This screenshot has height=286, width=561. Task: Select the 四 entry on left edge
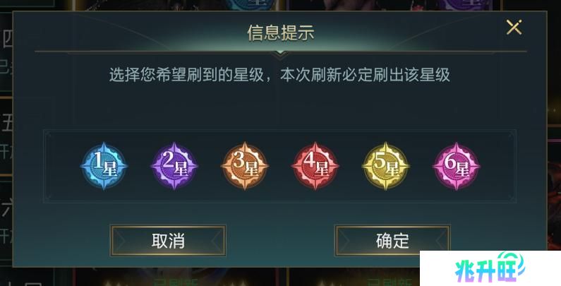7,40
